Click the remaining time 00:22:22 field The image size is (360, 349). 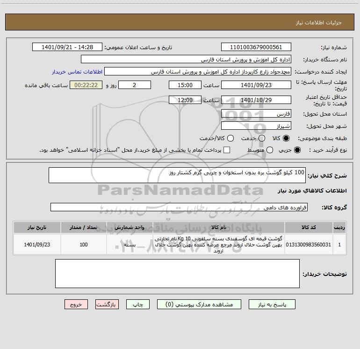(x=86, y=85)
